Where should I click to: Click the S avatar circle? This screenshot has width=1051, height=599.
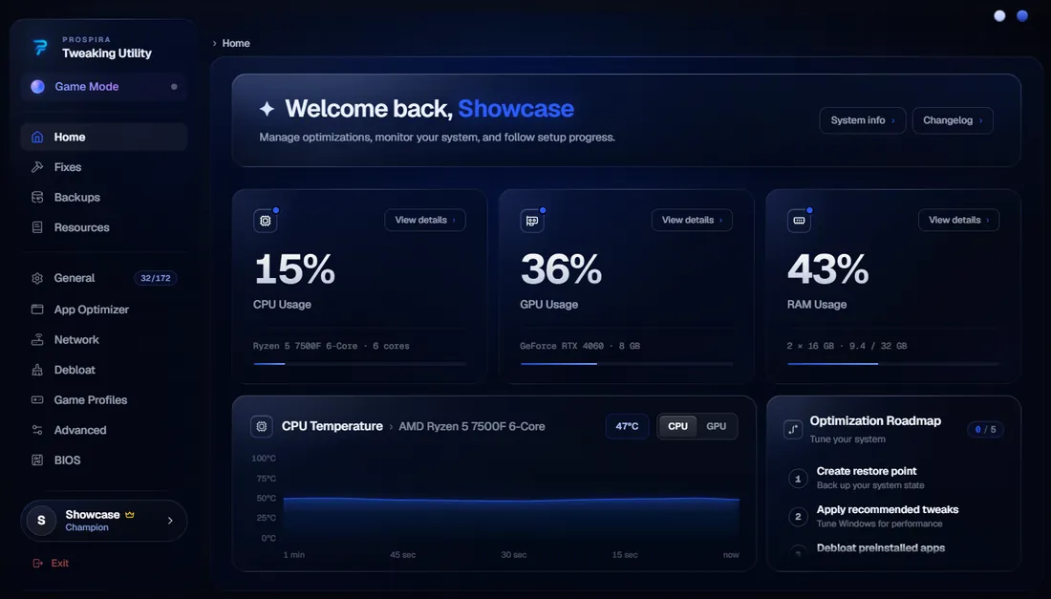coord(41,521)
